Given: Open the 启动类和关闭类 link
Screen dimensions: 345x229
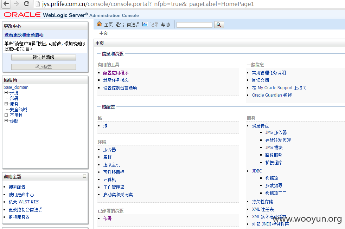Looking at the screenshot, I should pos(118,195).
